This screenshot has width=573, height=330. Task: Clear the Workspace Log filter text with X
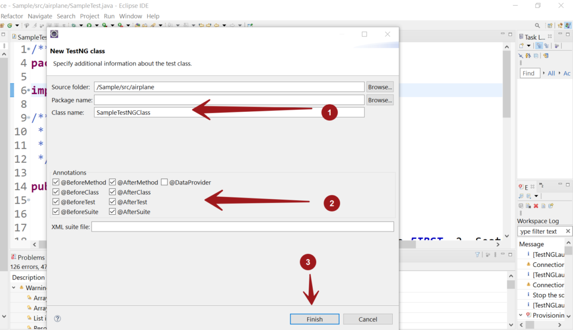[x=567, y=231]
